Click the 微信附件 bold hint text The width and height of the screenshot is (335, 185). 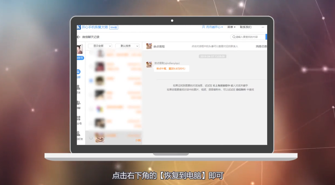coord(241,90)
